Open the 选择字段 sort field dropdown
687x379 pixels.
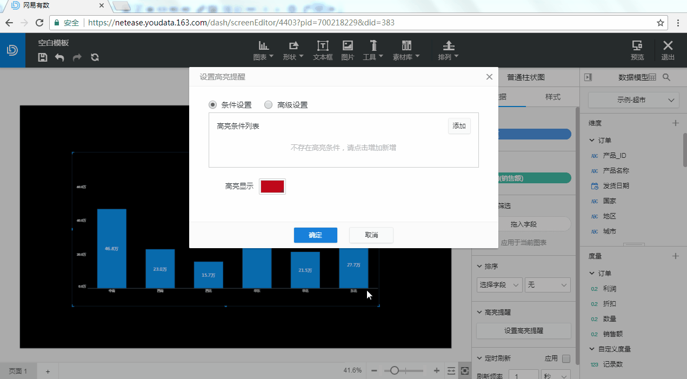499,284
